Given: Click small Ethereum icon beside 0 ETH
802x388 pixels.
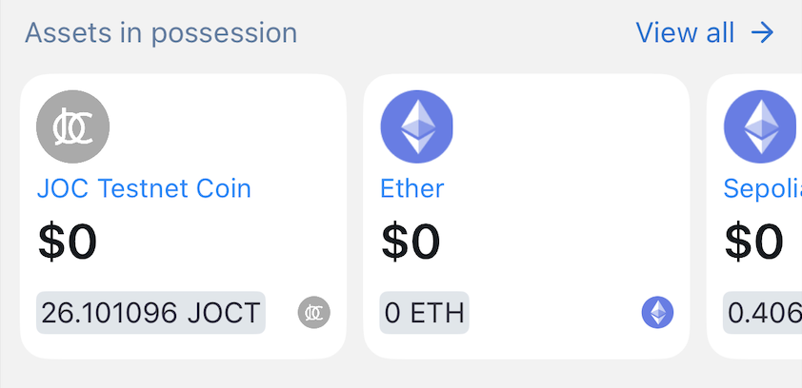Looking at the screenshot, I should coord(657,312).
